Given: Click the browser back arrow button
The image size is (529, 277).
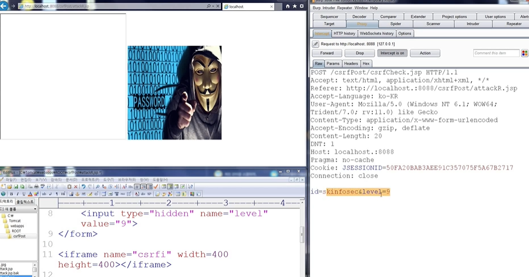Looking at the screenshot, I should pyautogui.click(x=4, y=6).
